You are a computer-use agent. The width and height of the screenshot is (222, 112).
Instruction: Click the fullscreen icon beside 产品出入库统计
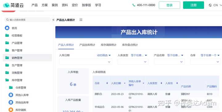(x=81, y=20)
